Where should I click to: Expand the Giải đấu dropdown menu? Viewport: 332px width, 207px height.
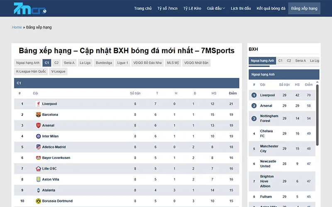click(216, 8)
